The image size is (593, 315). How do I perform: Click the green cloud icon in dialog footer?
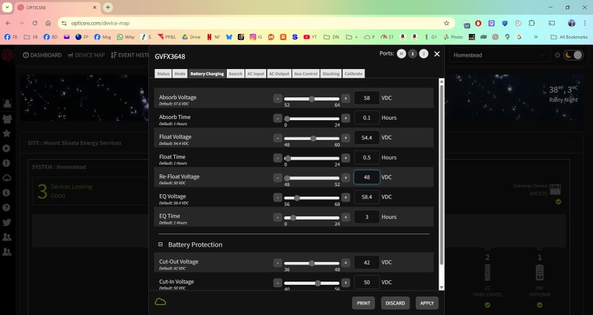click(x=161, y=301)
